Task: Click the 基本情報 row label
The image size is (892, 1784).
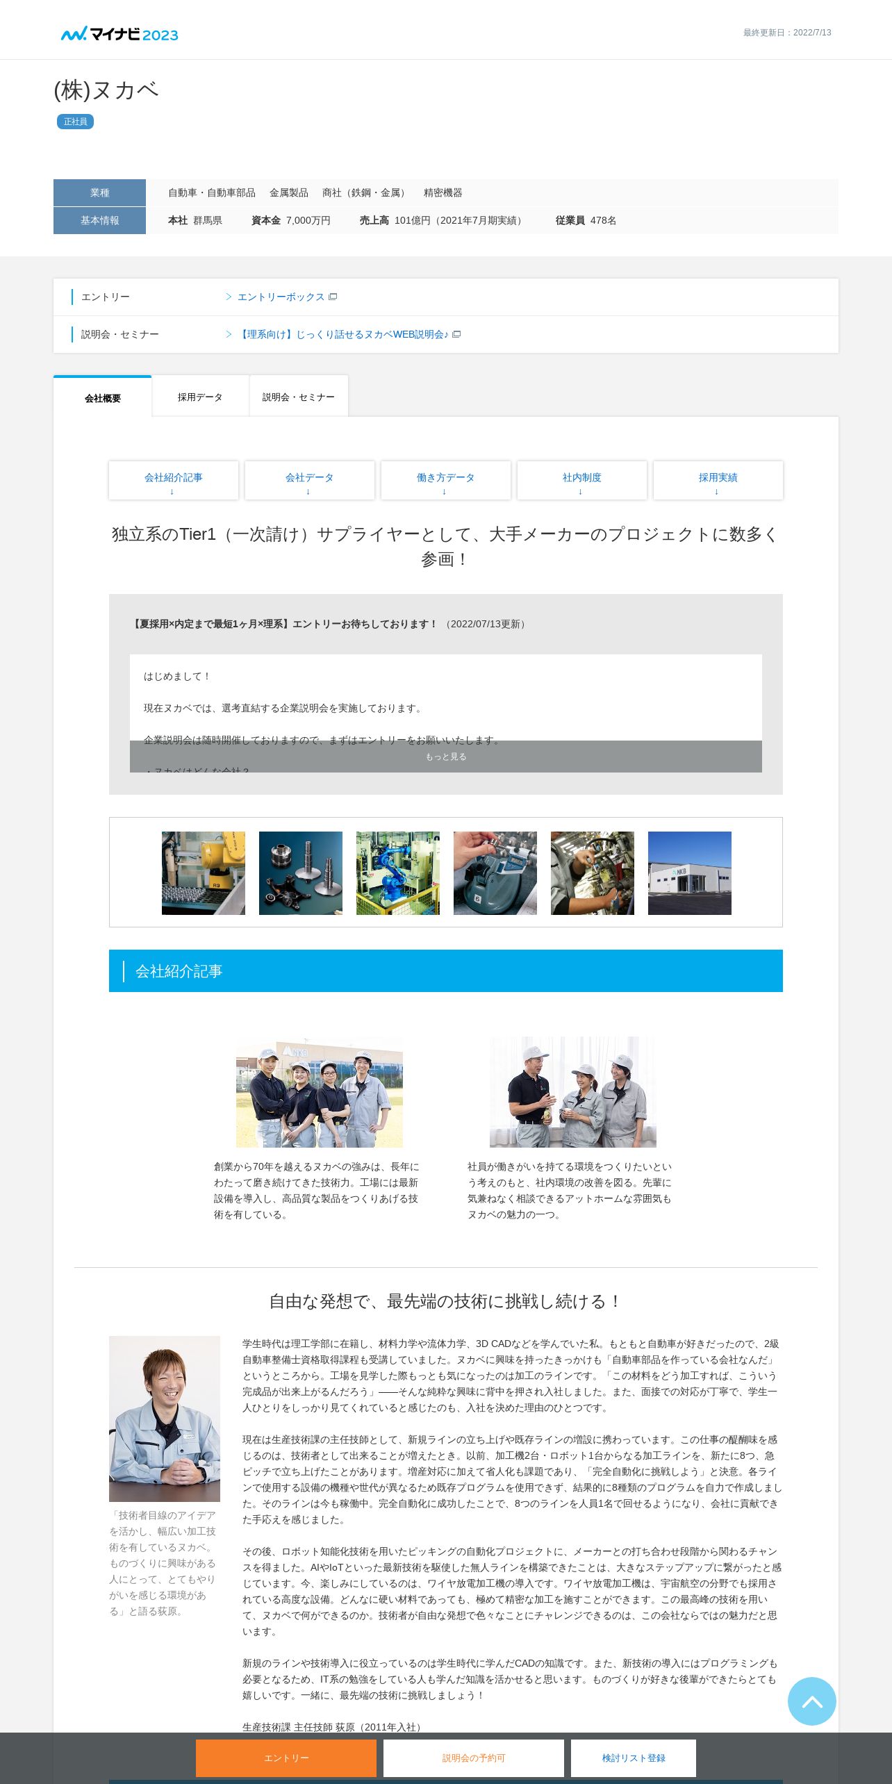Action: (99, 221)
